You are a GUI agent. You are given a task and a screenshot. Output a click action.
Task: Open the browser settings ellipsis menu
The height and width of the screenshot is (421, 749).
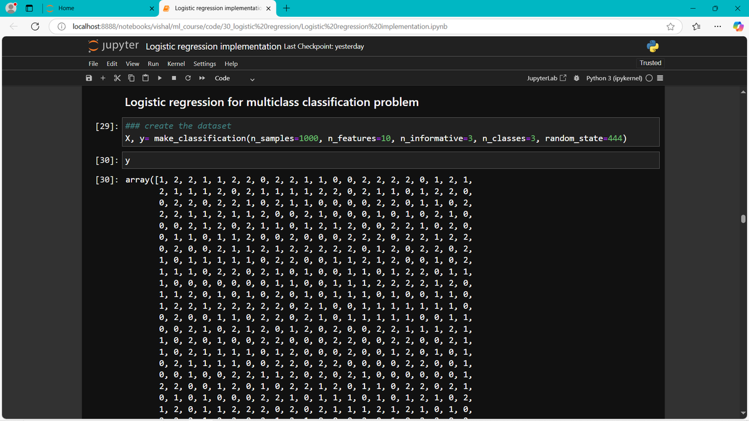point(718,27)
